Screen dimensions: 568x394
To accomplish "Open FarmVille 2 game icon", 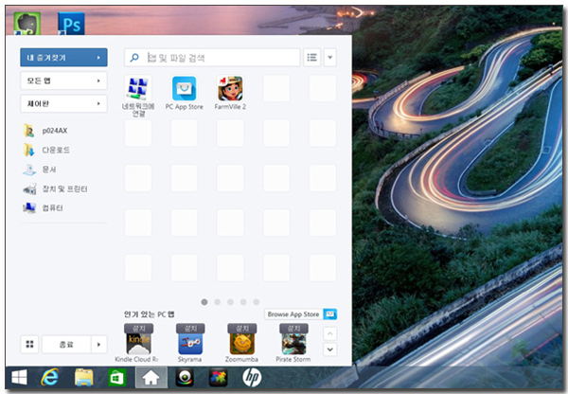I will point(230,88).
